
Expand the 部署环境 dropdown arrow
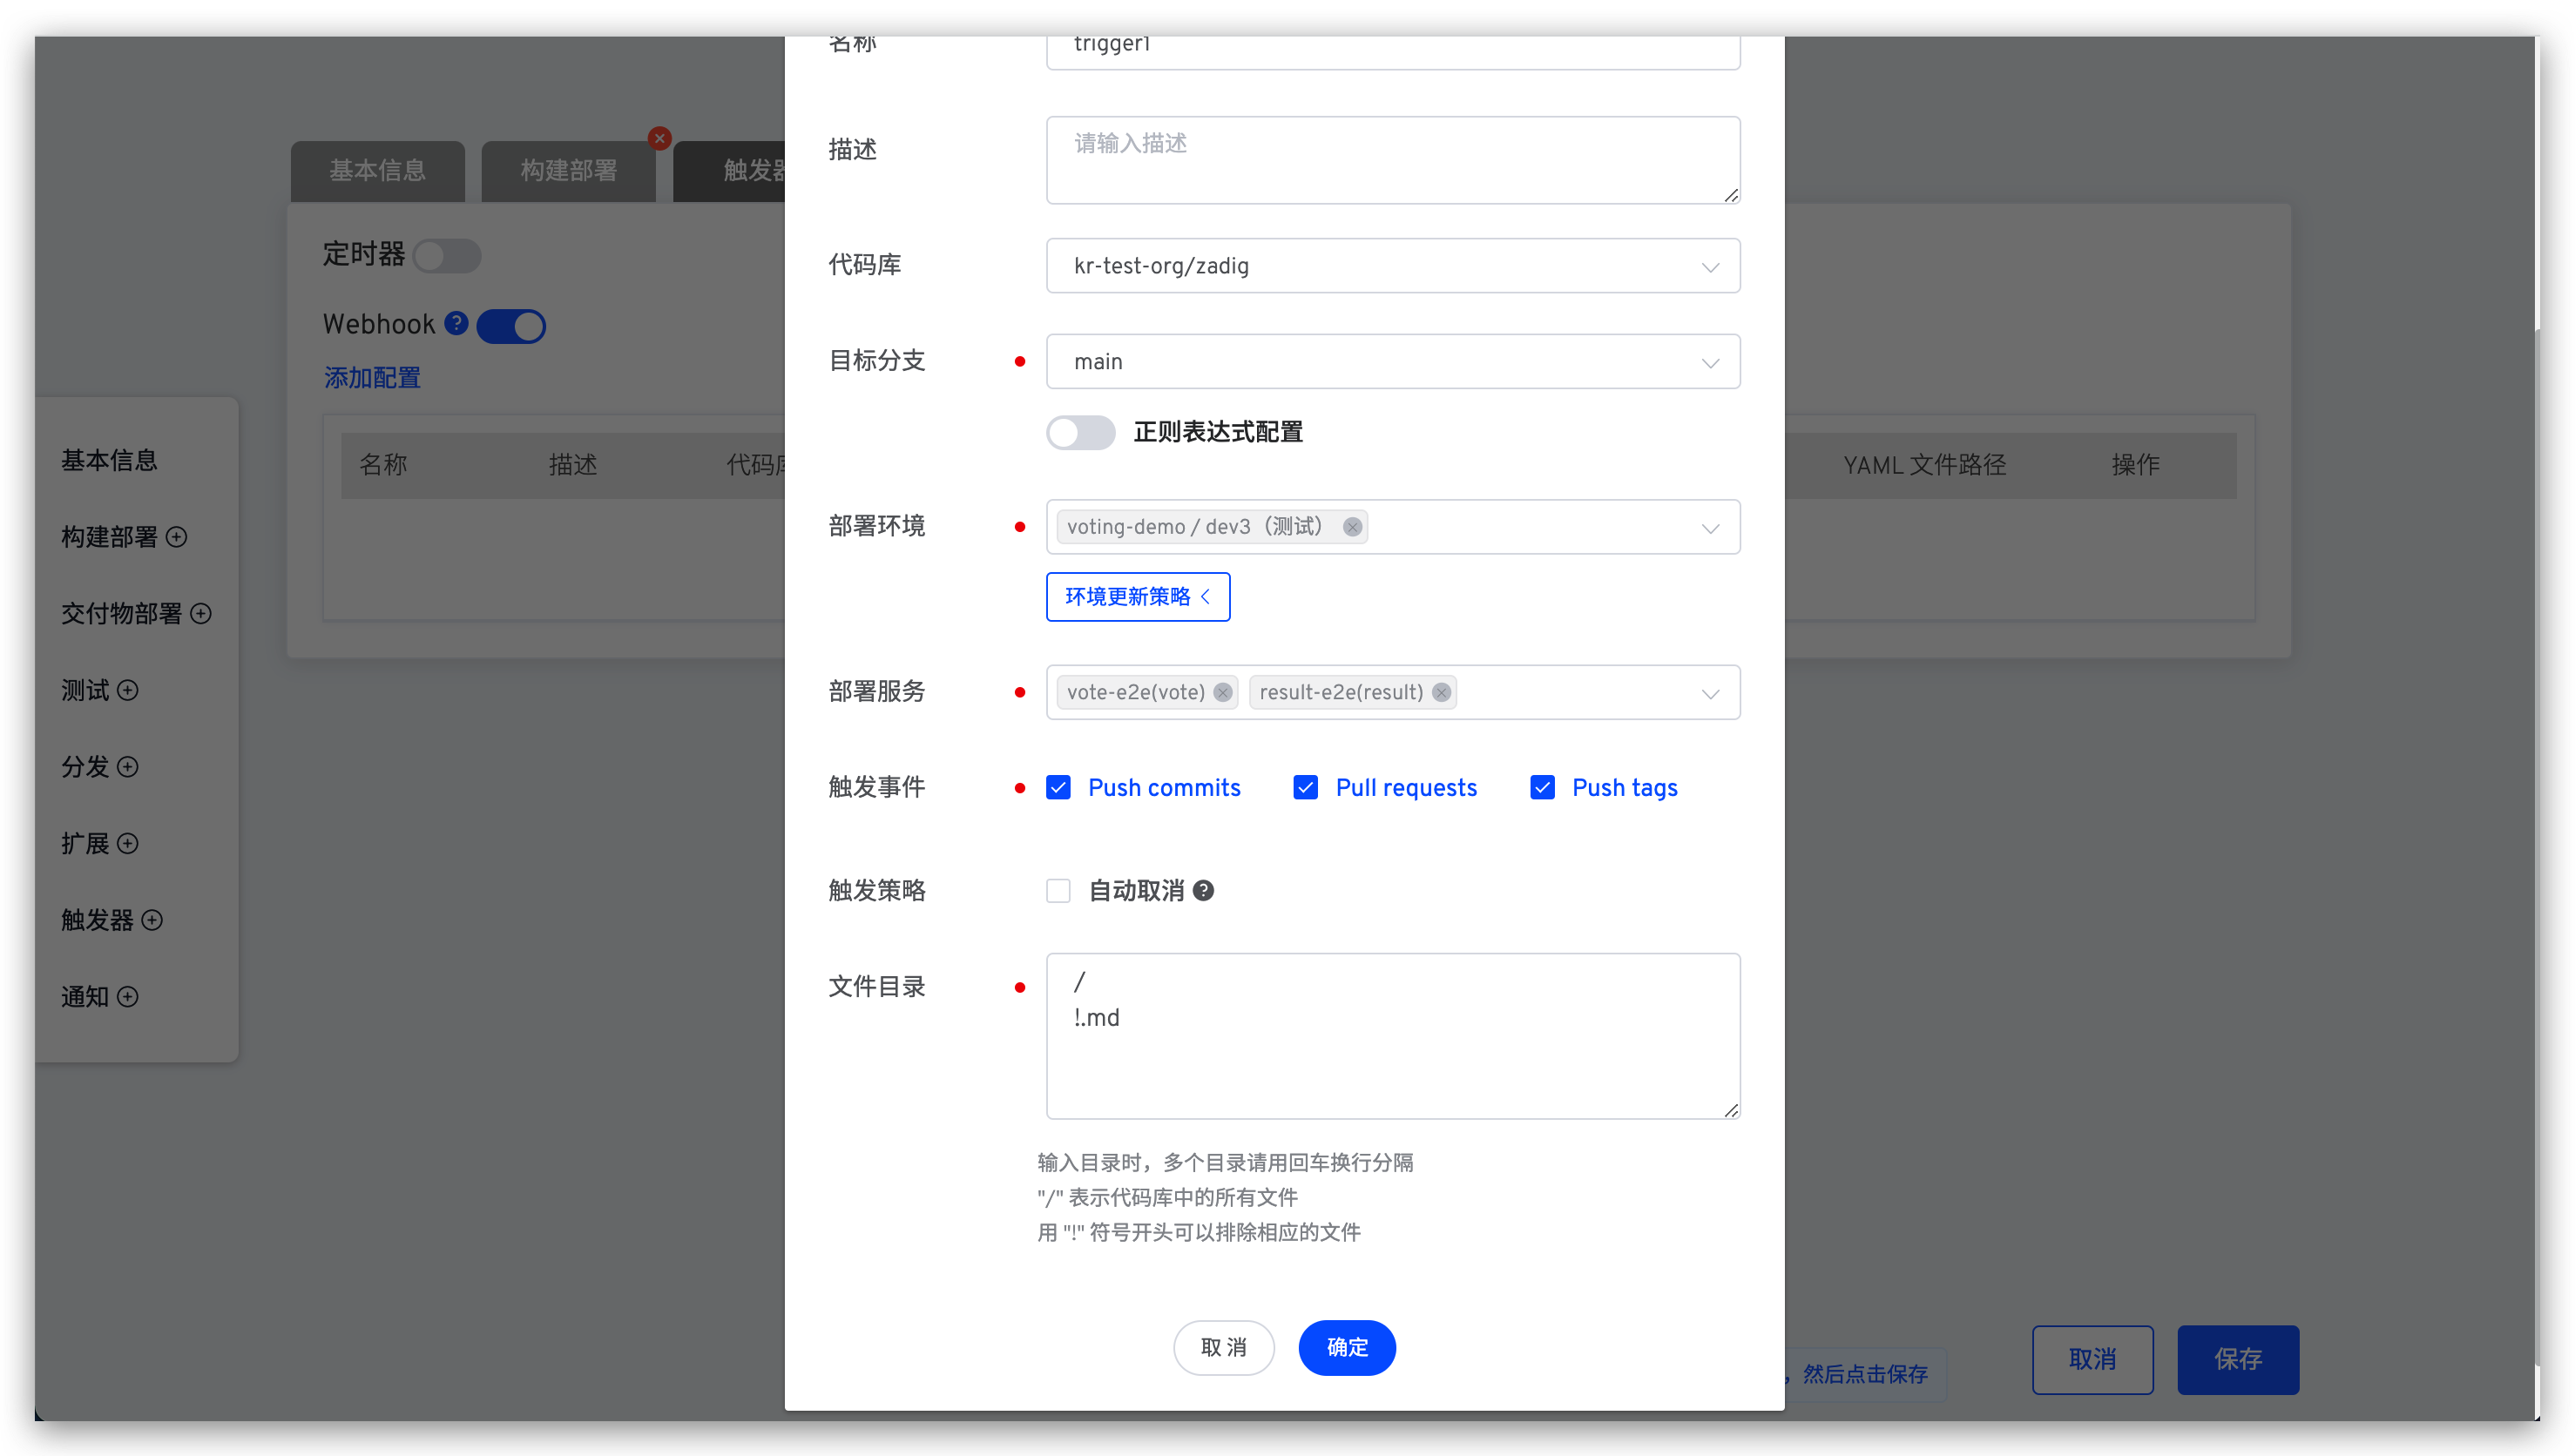1710,528
